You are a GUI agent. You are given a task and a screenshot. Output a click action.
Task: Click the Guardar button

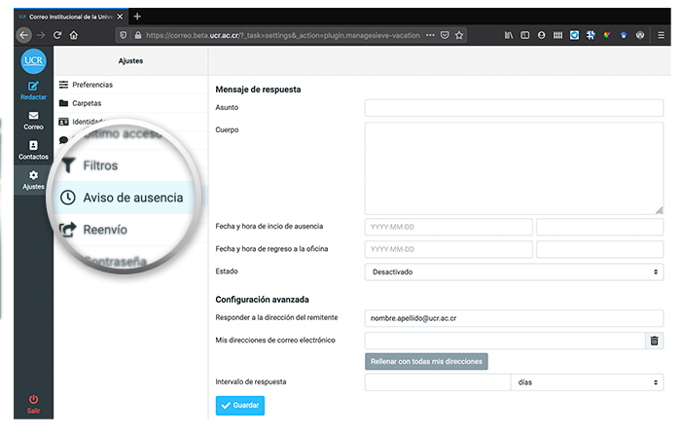tap(239, 406)
